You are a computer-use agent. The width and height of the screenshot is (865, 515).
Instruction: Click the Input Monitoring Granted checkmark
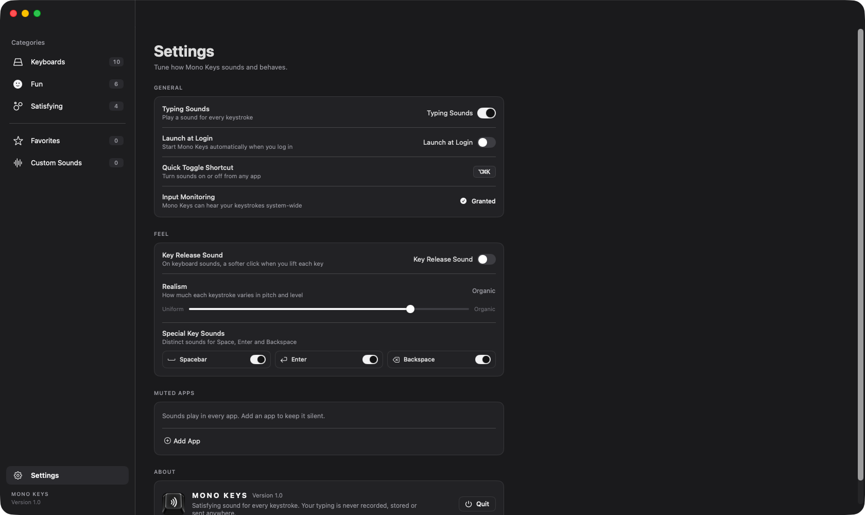(x=463, y=201)
